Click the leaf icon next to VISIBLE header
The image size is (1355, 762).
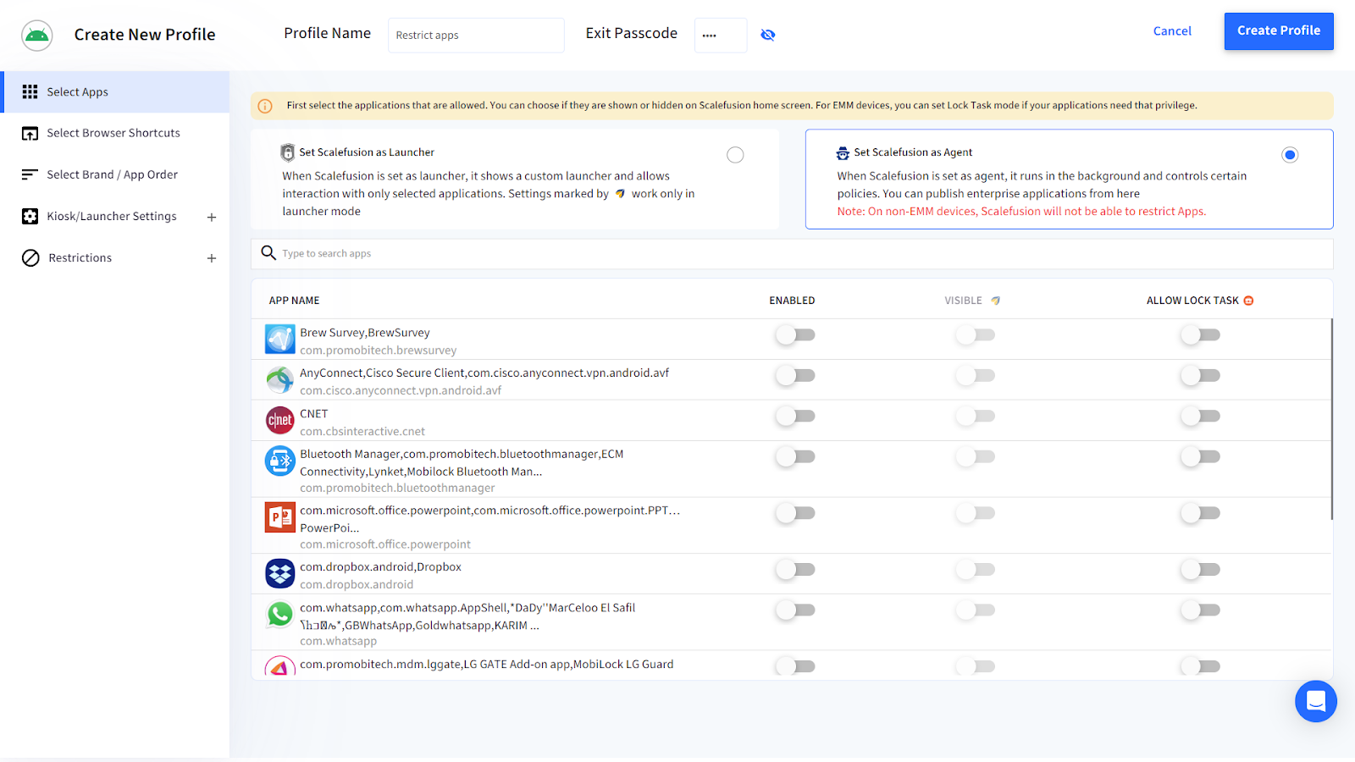click(995, 300)
